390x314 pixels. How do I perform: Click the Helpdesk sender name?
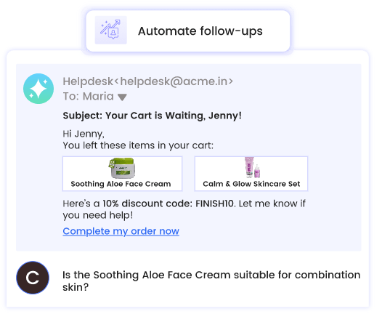click(88, 81)
